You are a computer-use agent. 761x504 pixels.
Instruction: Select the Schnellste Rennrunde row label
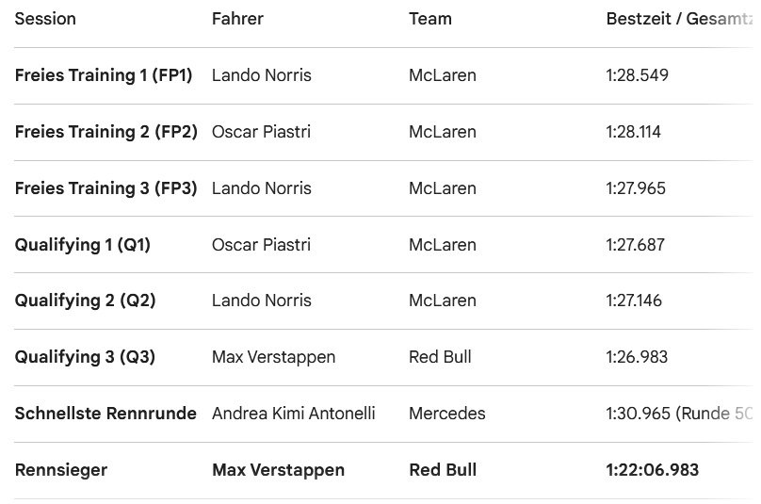click(x=105, y=414)
